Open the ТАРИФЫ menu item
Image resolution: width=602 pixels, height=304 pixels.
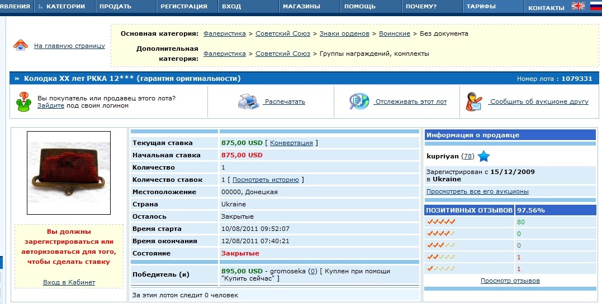480,7
